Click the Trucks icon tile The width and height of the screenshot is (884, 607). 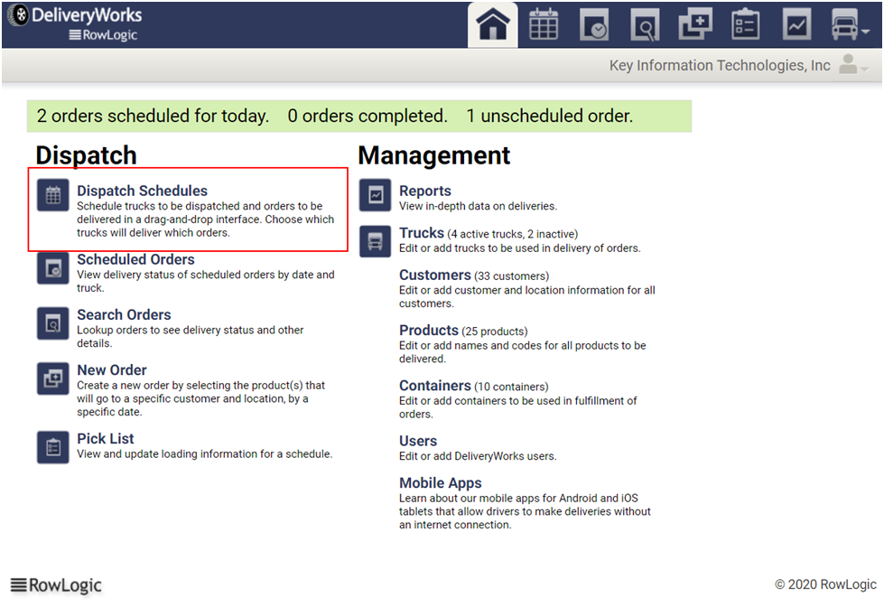(x=376, y=241)
